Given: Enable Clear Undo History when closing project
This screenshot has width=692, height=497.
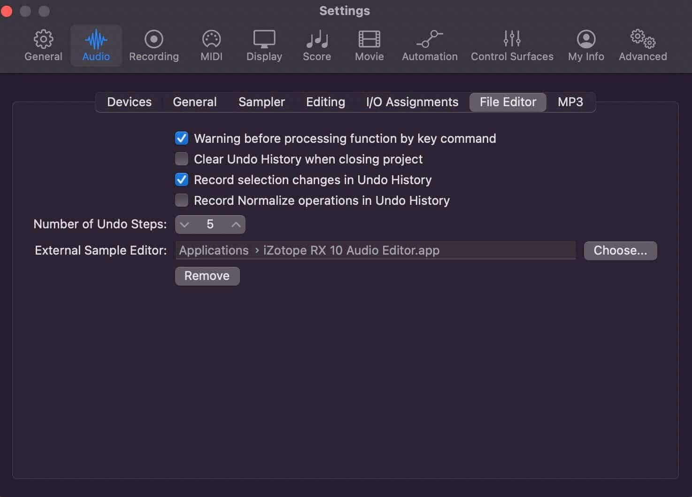Looking at the screenshot, I should 182,159.
